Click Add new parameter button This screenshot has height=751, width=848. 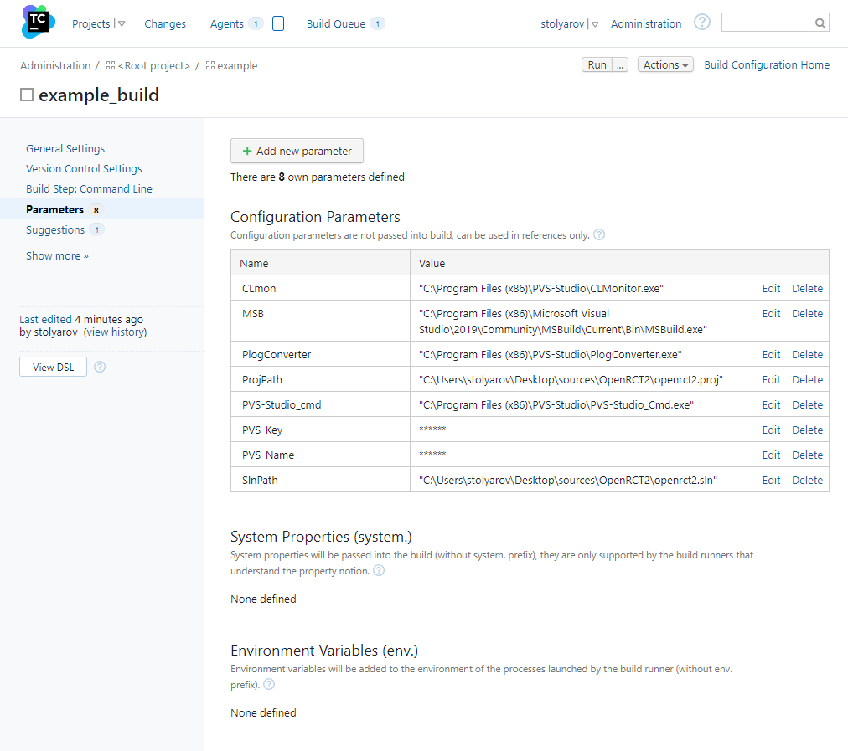297,151
